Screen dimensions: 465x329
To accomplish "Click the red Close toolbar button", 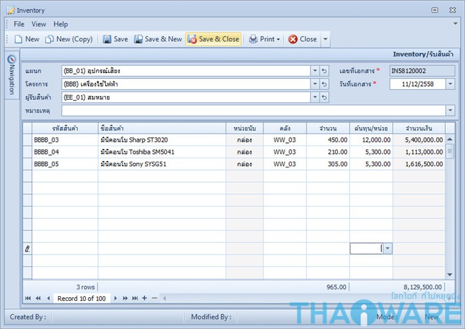I will tap(303, 39).
